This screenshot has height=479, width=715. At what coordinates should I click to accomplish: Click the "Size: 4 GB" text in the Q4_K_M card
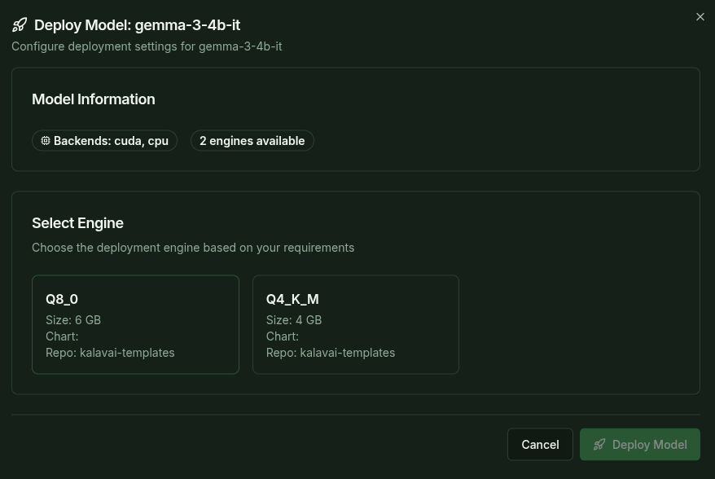tap(294, 320)
